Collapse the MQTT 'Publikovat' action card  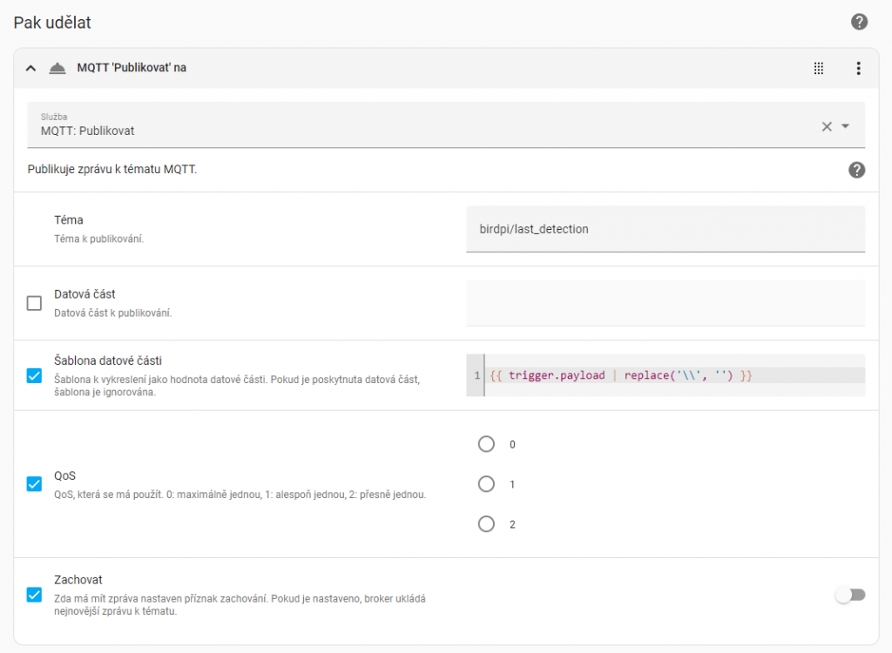[x=30, y=68]
